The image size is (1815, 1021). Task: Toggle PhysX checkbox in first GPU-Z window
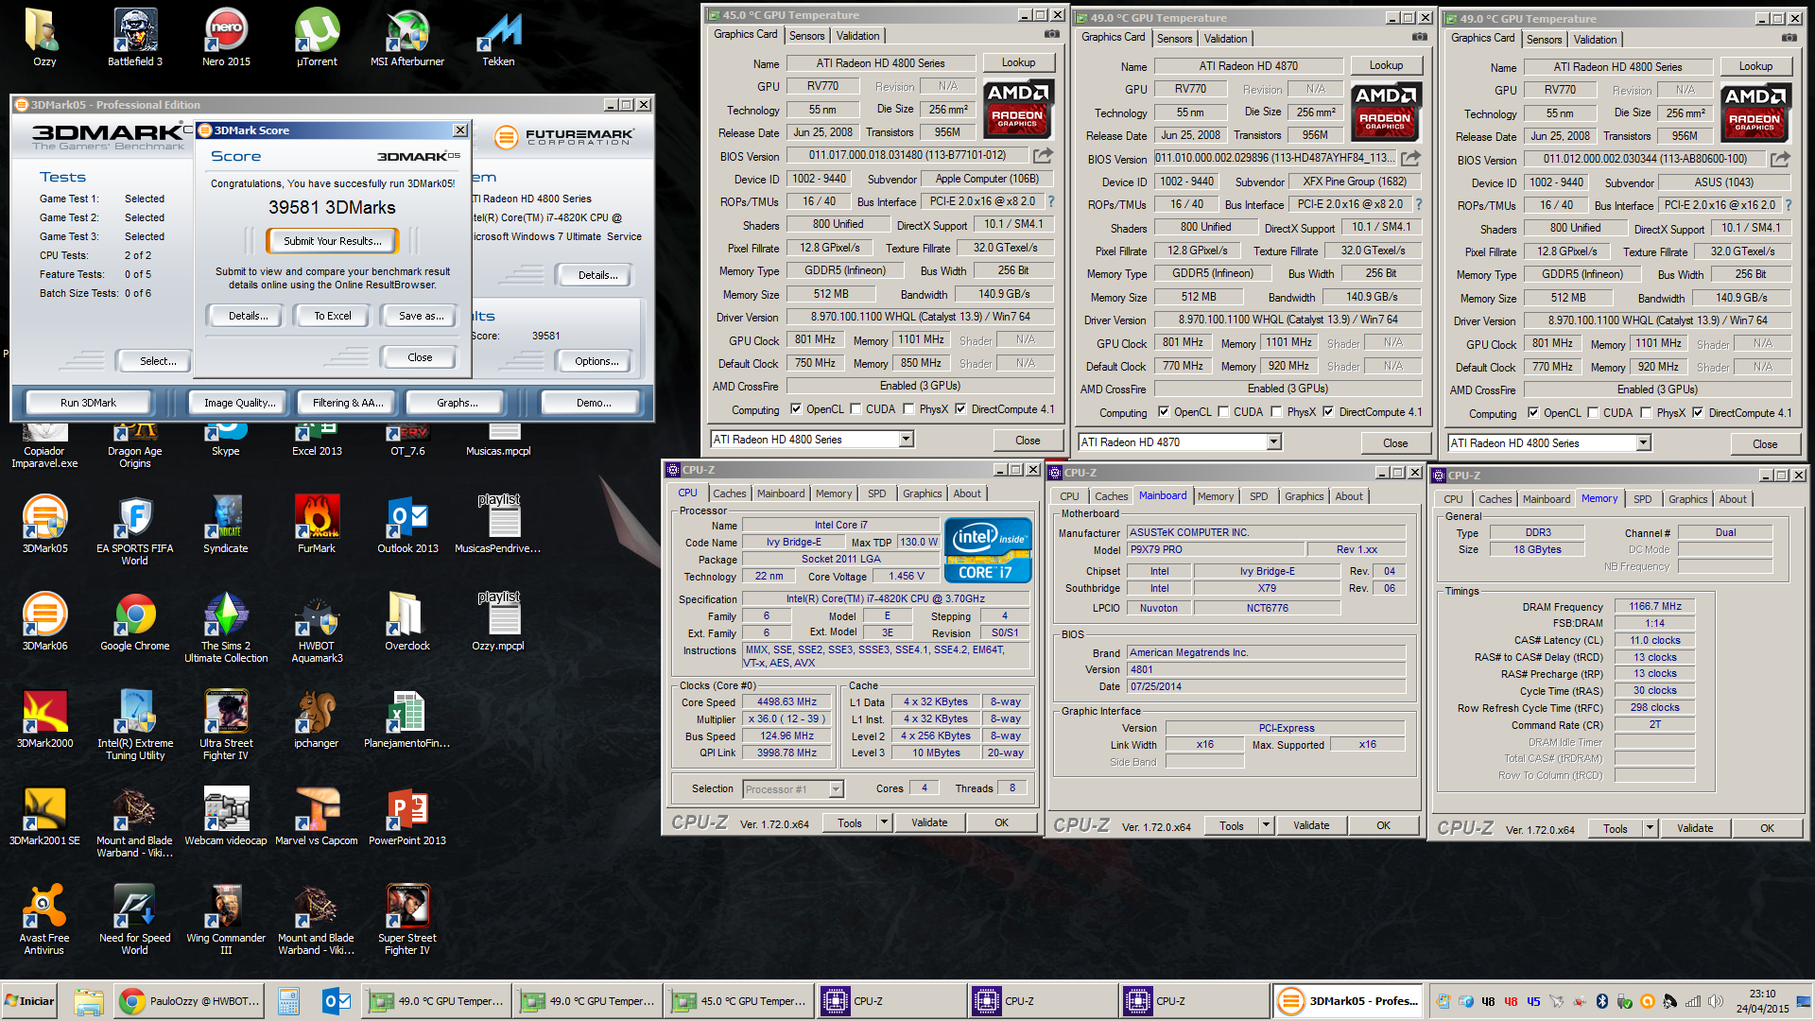tap(909, 409)
